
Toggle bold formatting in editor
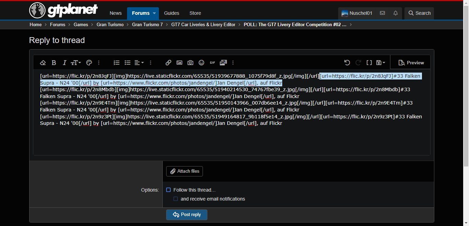[54, 63]
